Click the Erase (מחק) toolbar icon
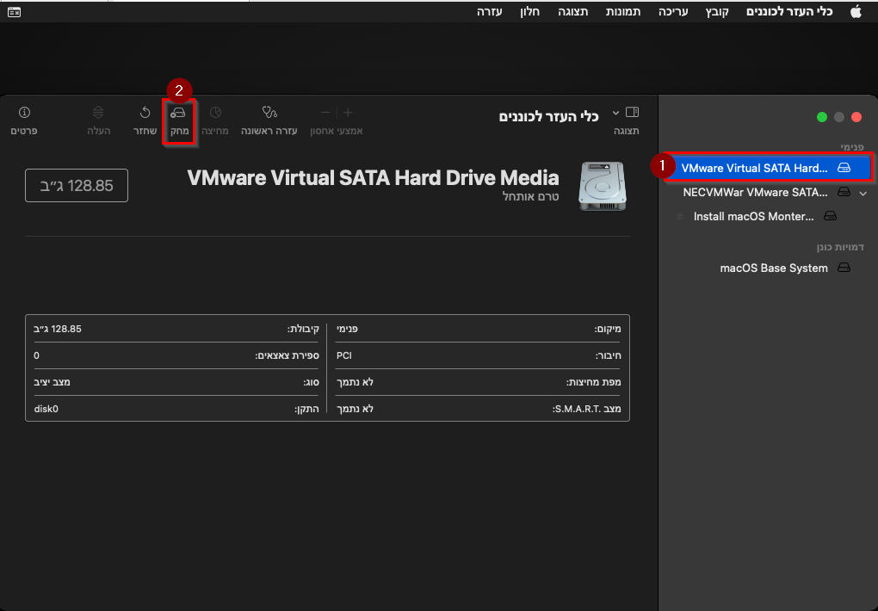Image resolution: width=878 pixels, height=611 pixels. pyautogui.click(x=178, y=113)
